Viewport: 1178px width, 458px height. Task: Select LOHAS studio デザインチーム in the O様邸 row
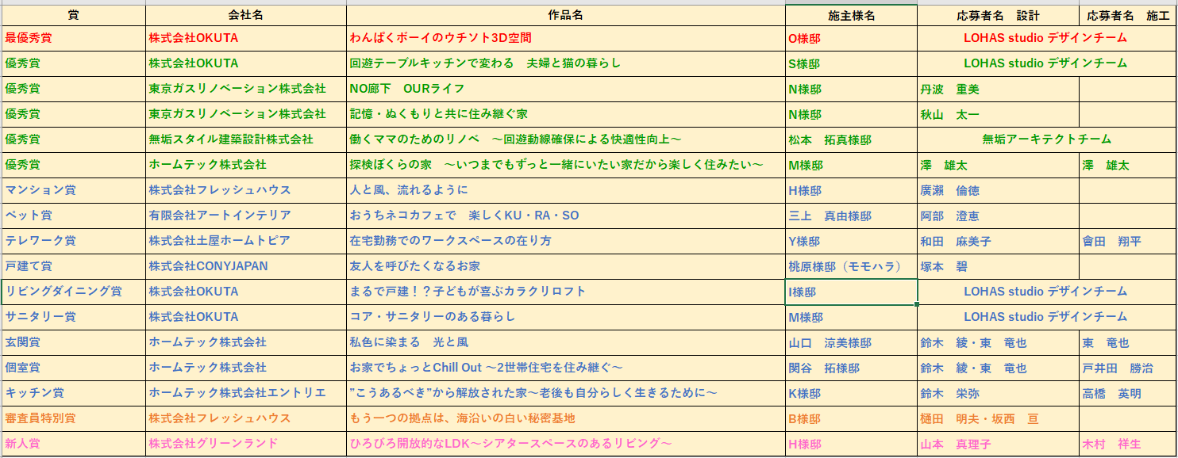point(1047,38)
